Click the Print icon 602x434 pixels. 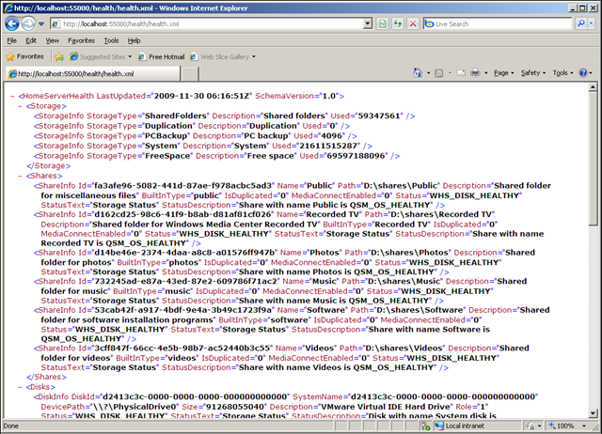coord(475,73)
